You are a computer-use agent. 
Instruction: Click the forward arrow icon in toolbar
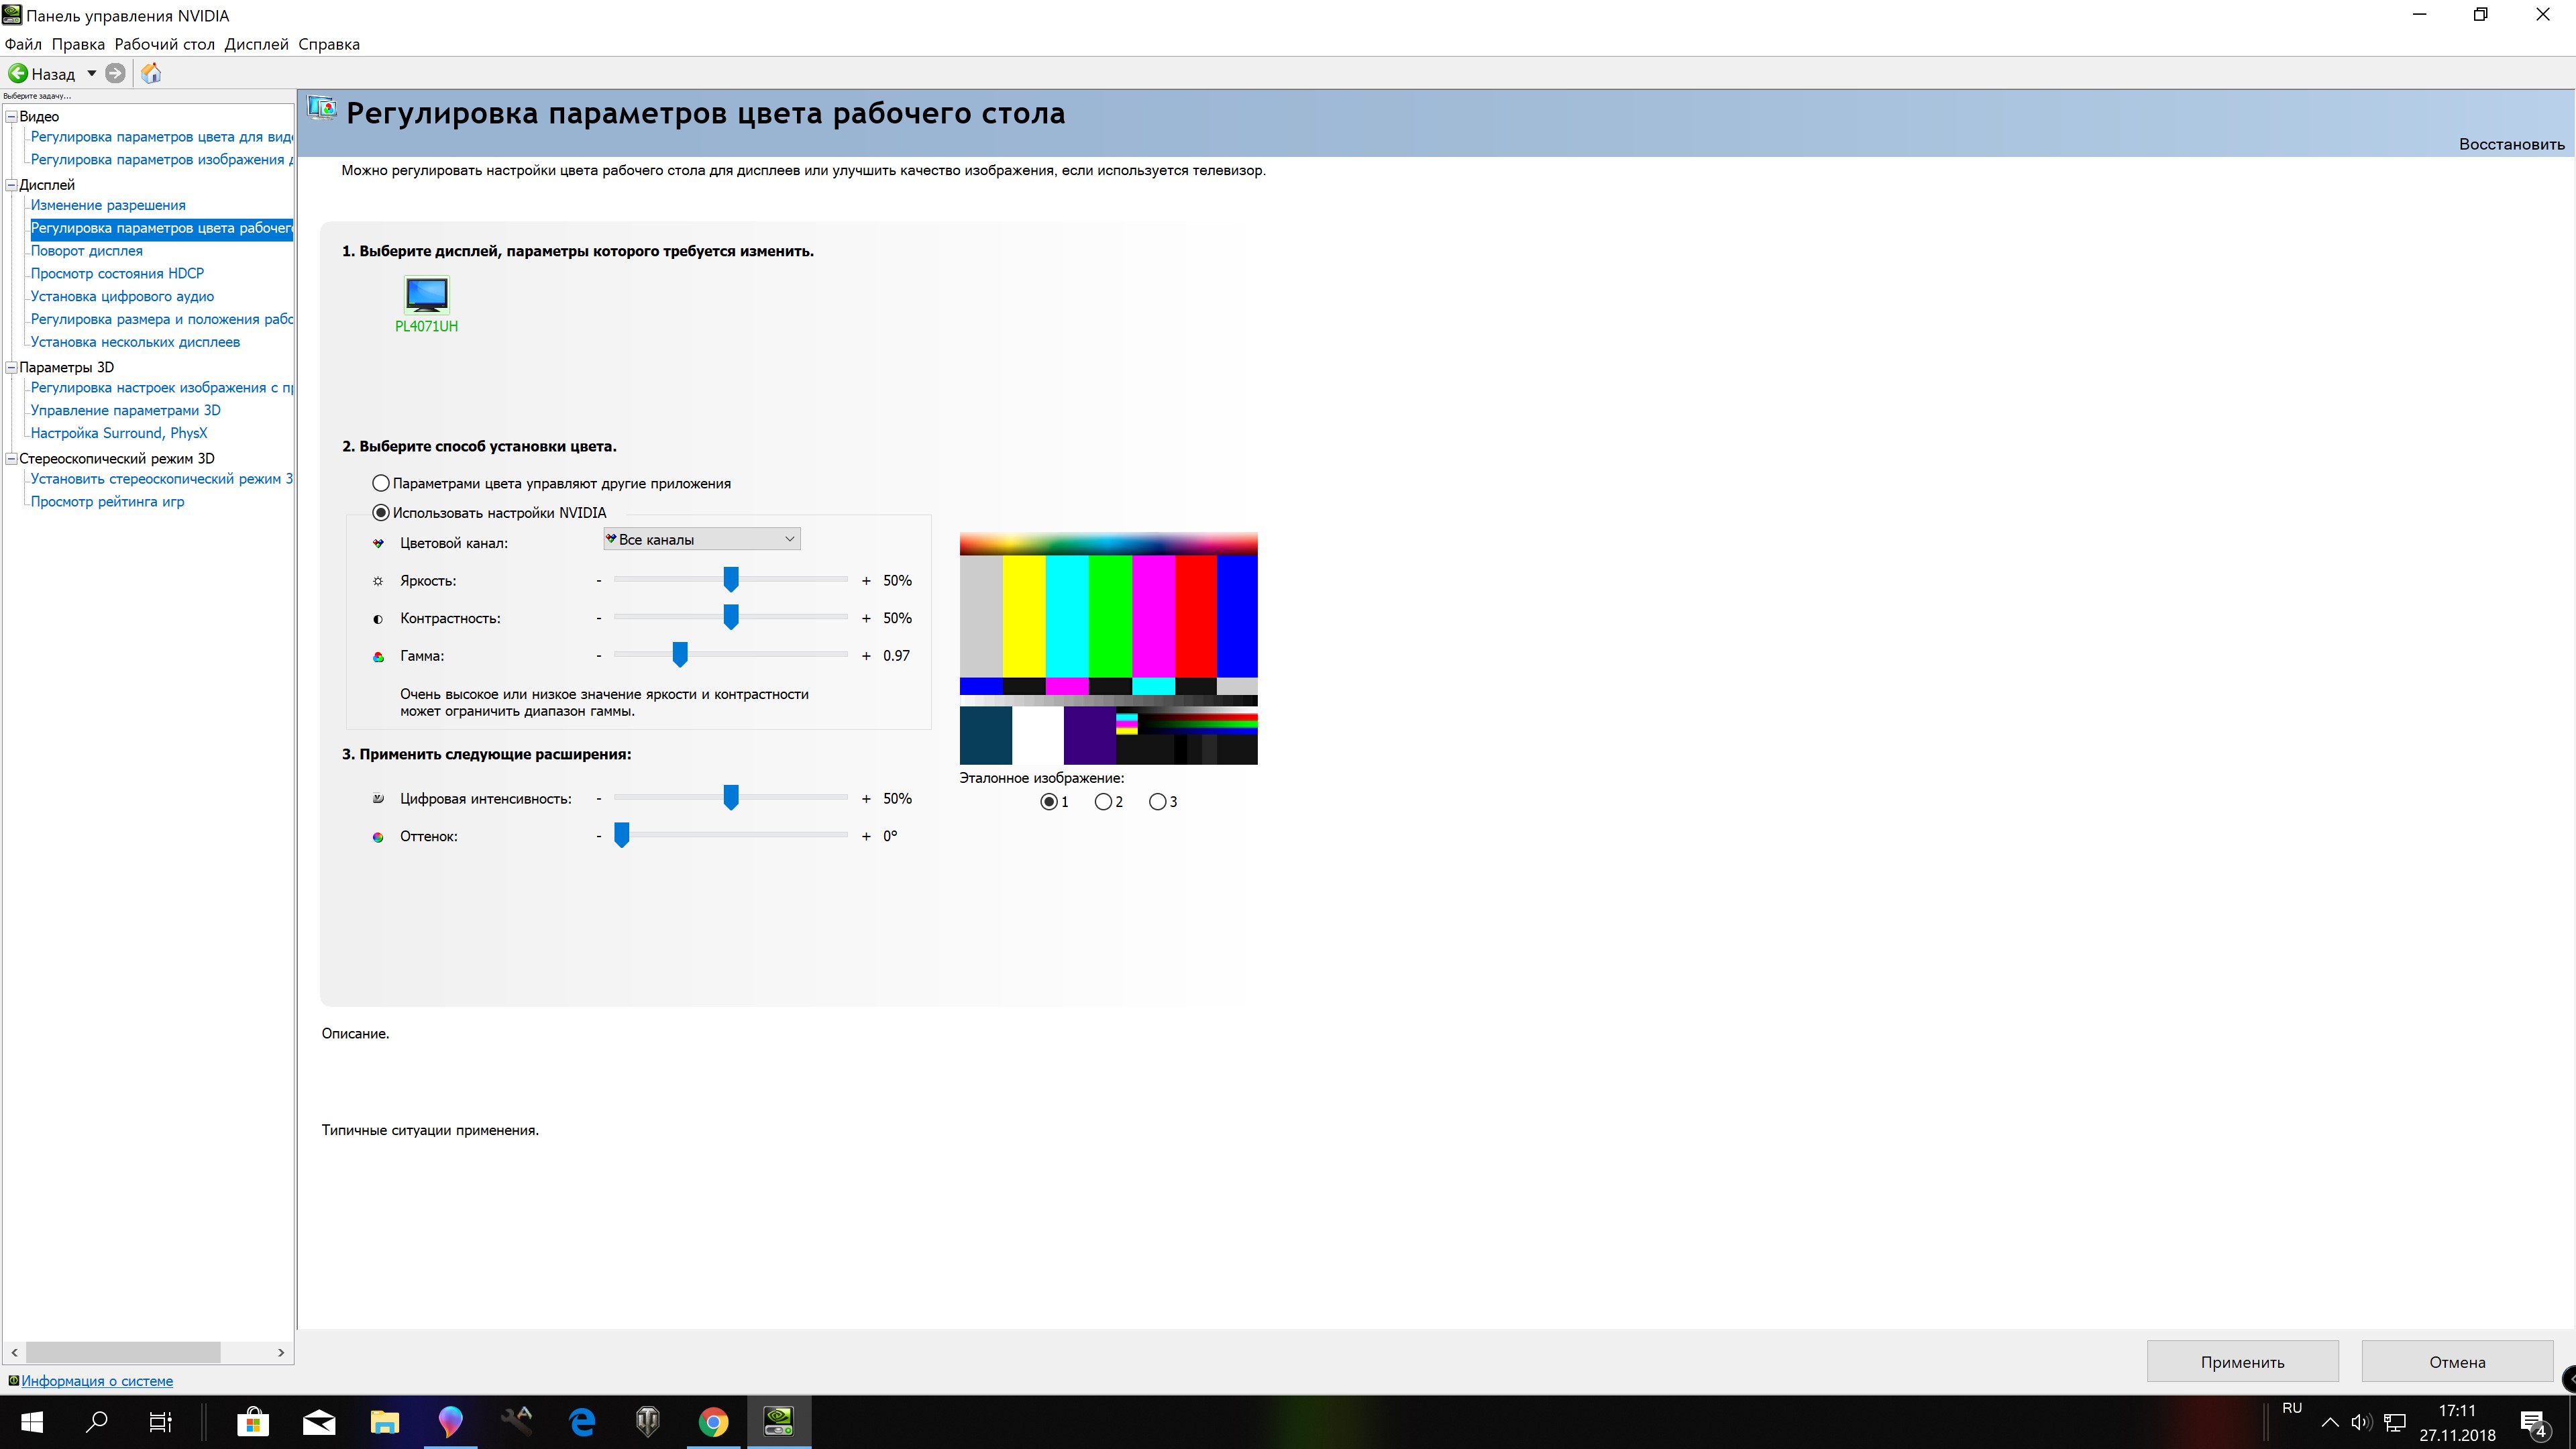coord(115,73)
